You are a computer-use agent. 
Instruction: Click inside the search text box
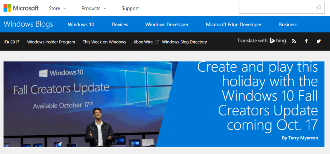(x=276, y=8)
